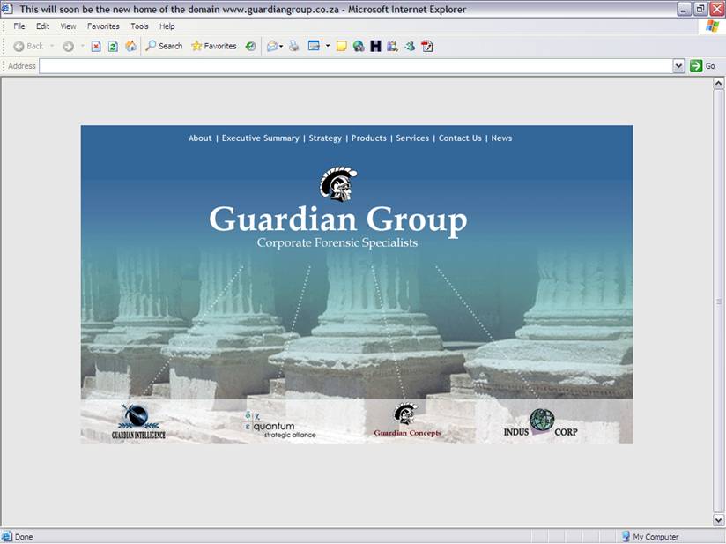Click the Edit page window icon
This screenshot has height=544, width=726.
314,46
